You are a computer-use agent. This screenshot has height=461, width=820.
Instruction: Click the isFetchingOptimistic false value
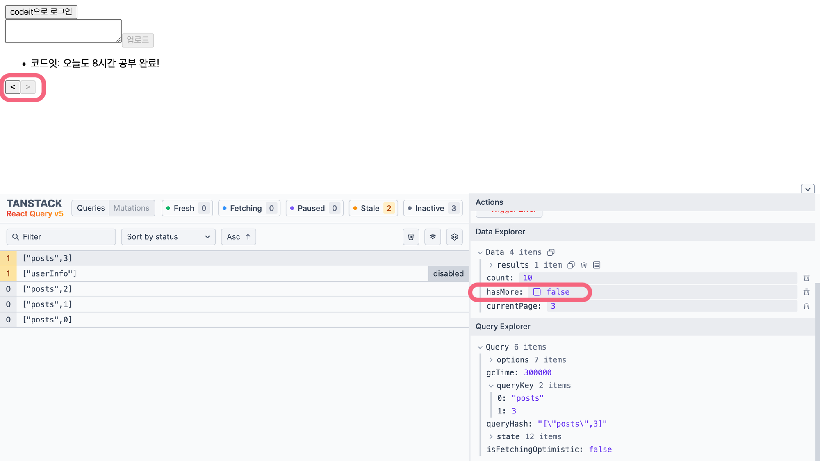click(600, 450)
